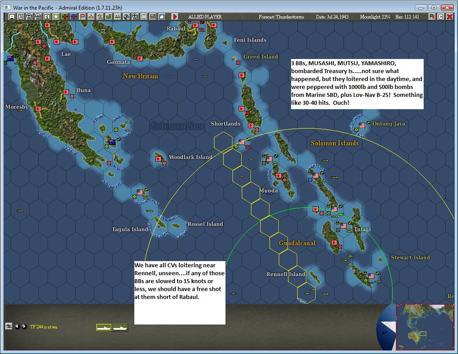This screenshot has height=354, width=458.
Task: Click the white star on green icon
Action: (x=56, y=17)
